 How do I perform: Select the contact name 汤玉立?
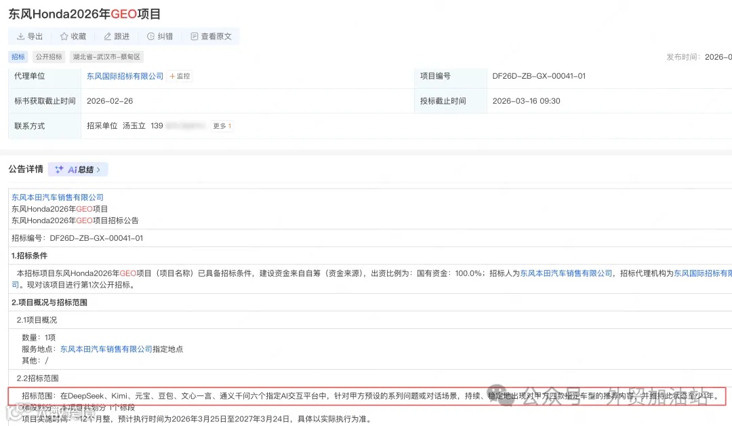(x=134, y=125)
